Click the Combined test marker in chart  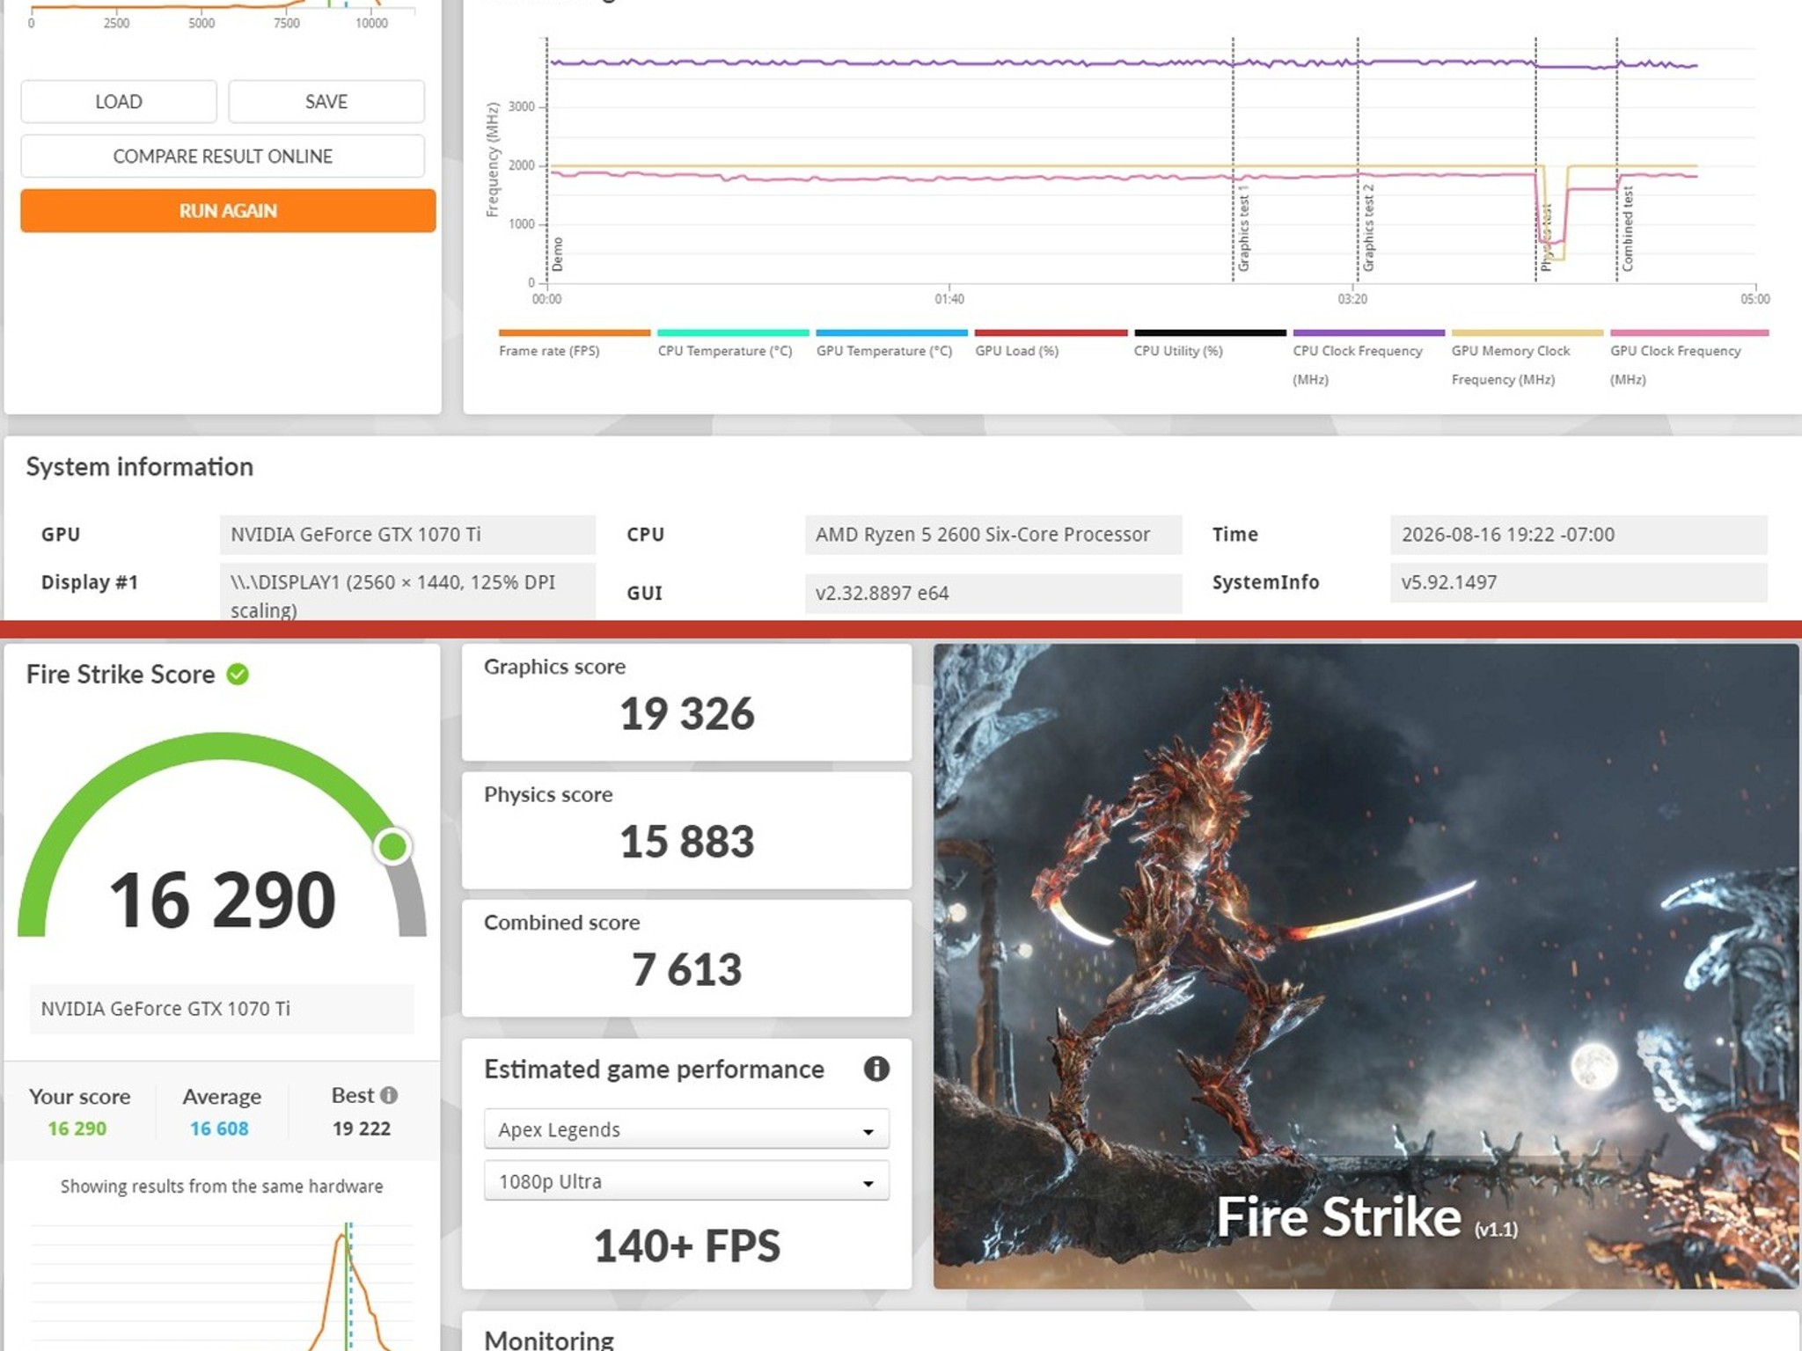[1627, 229]
